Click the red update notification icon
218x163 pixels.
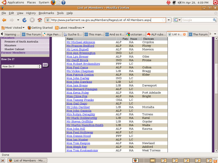pos(169,3)
